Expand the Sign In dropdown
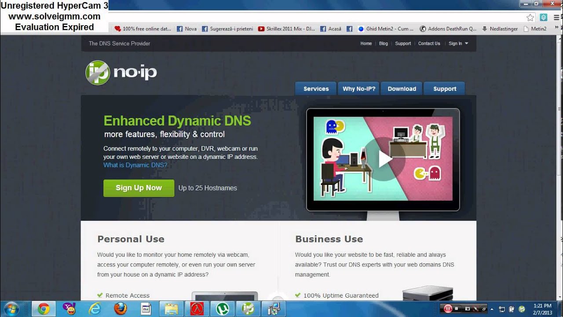Screen dimensions: 563x317 pyautogui.click(x=458, y=44)
